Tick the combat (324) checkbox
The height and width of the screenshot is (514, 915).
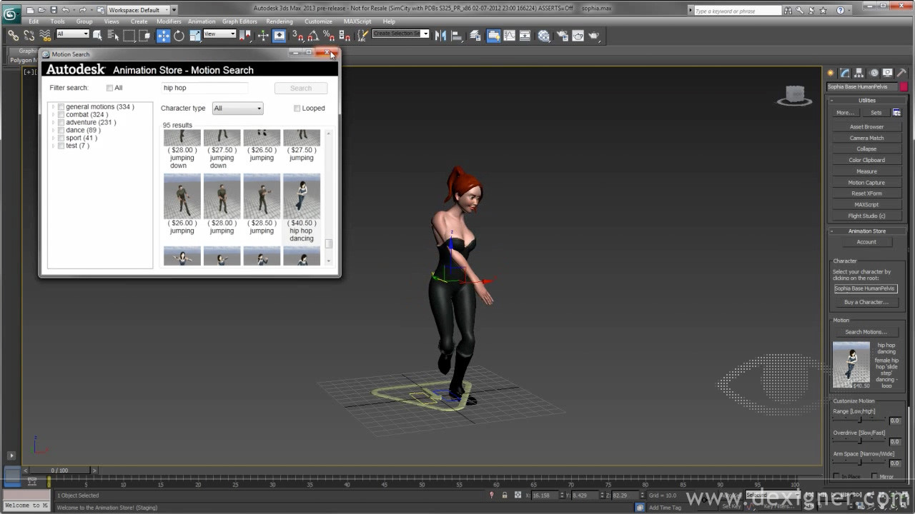(61, 115)
